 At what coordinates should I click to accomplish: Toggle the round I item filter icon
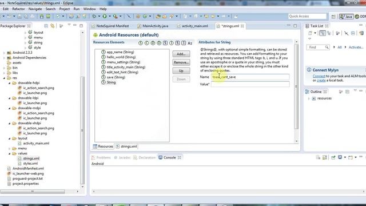click(x=172, y=43)
